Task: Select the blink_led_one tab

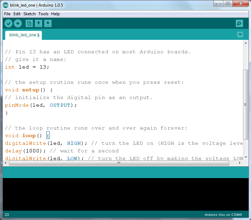Action: [24, 35]
